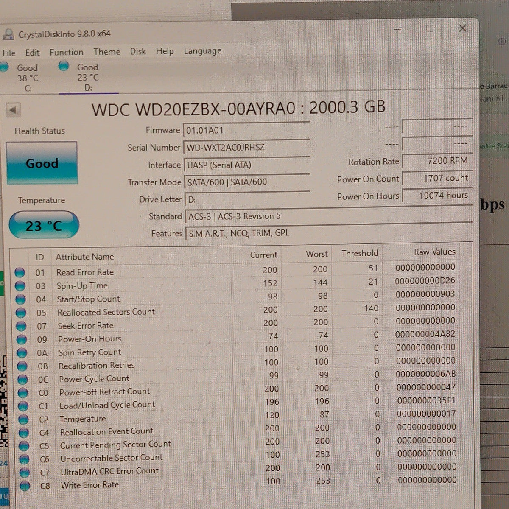Click the Power On Hours value 19074 hours

tap(437, 196)
